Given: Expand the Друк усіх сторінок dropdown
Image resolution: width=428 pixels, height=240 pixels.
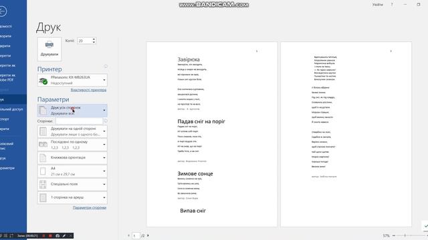Looking at the screenshot, I should pos(72,111).
